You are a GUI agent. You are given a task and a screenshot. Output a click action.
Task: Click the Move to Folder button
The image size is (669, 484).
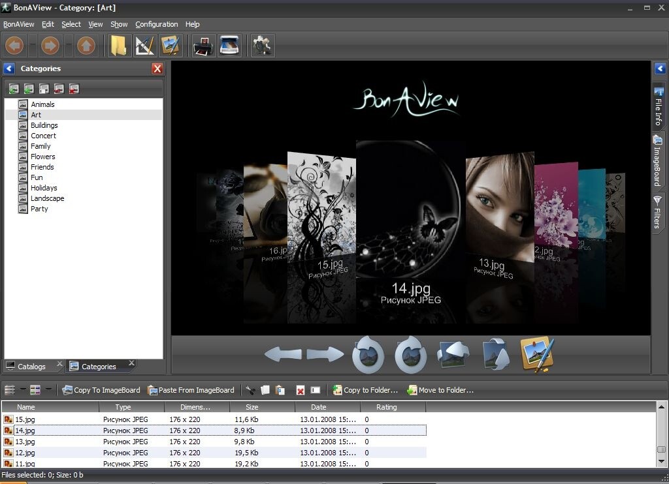point(440,390)
